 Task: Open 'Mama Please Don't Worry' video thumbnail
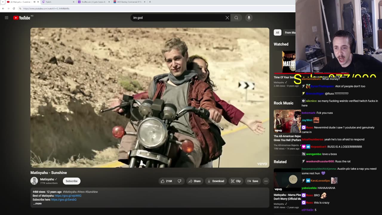point(287,180)
